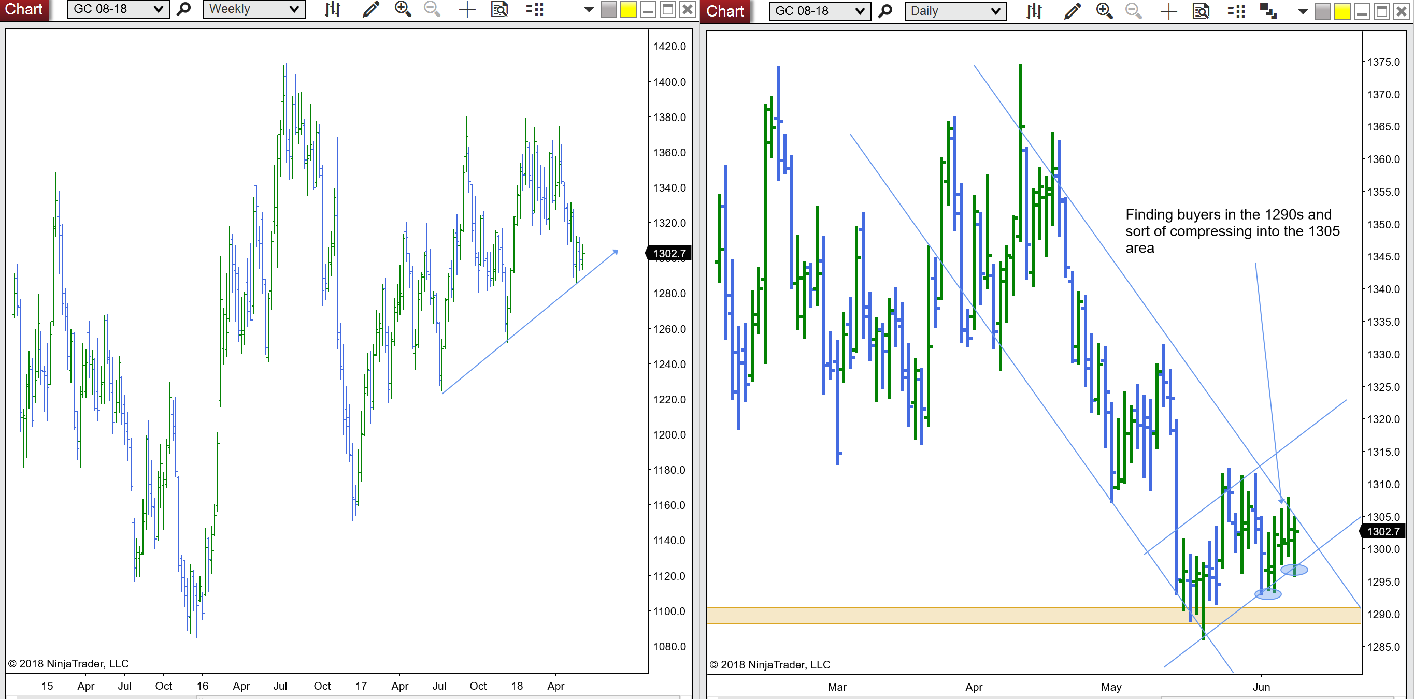Select the 'Finding buyers in the 1290s' annotation text
1414x699 pixels.
pyautogui.click(x=1233, y=231)
